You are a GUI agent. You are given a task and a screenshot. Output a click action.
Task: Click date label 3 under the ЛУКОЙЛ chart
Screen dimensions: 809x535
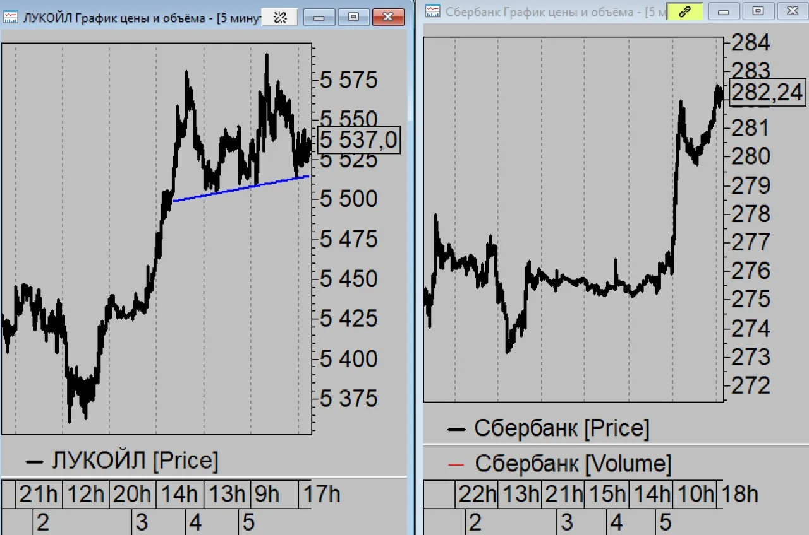click(x=142, y=523)
